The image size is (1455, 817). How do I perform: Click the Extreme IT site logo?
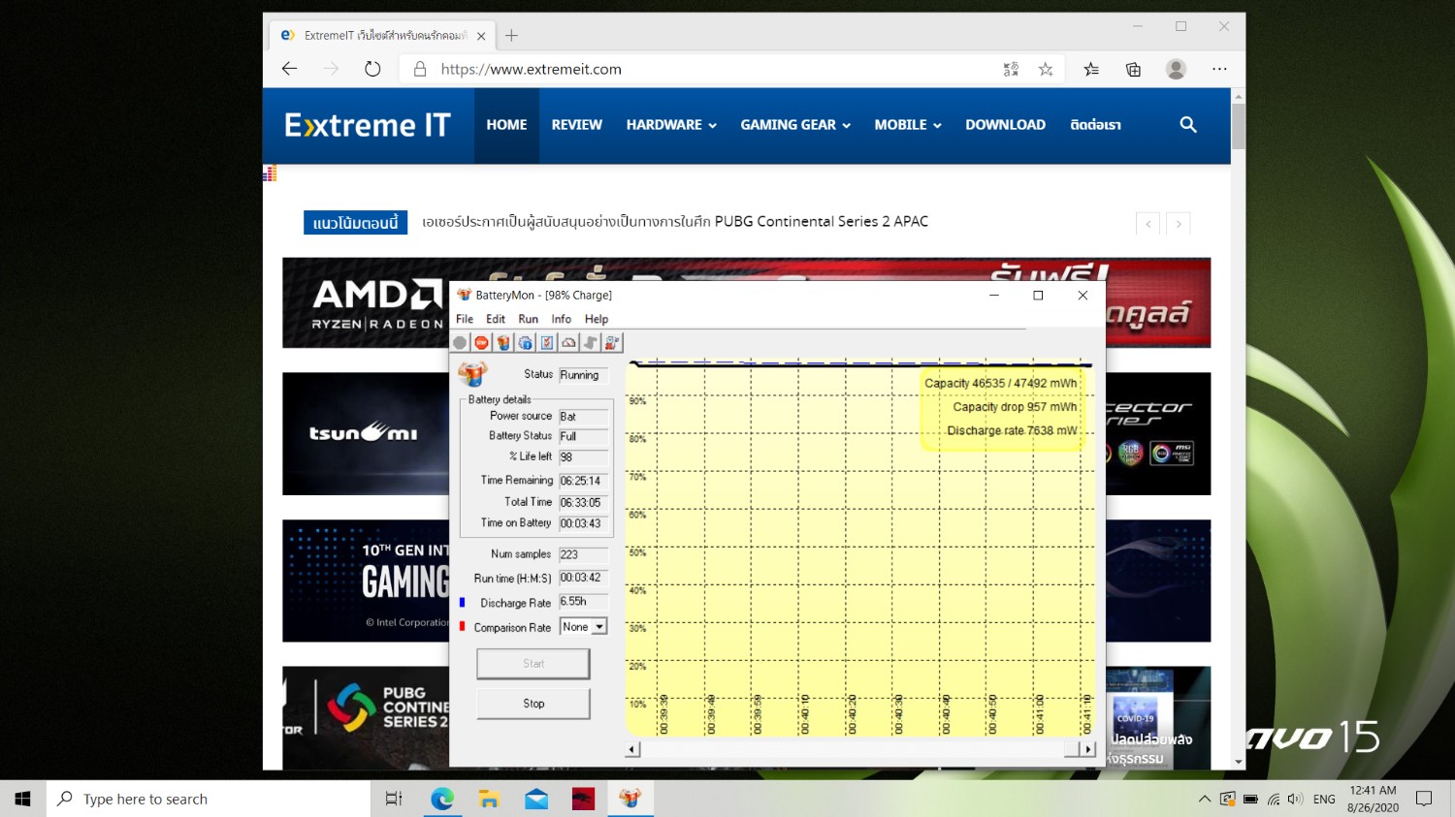(x=368, y=125)
